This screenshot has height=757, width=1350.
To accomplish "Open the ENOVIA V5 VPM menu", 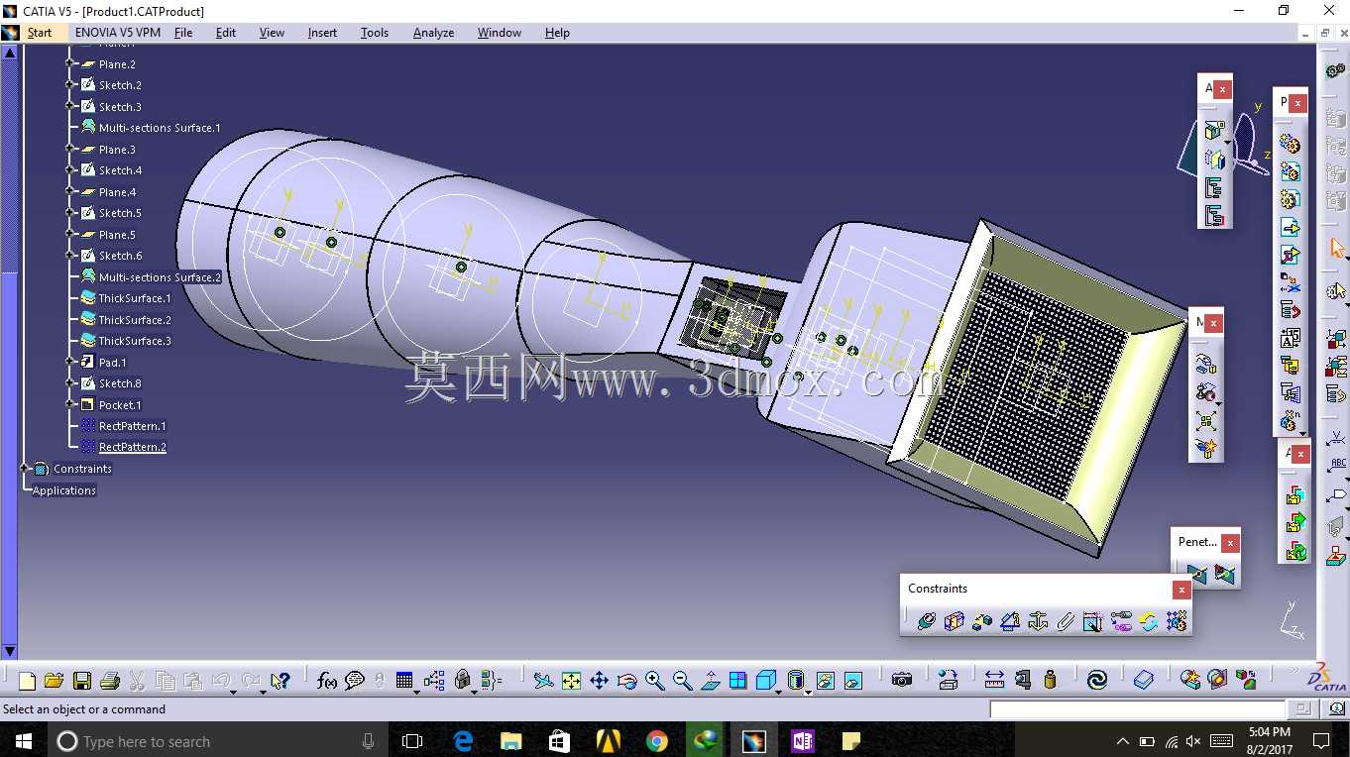I will coord(117,33).
